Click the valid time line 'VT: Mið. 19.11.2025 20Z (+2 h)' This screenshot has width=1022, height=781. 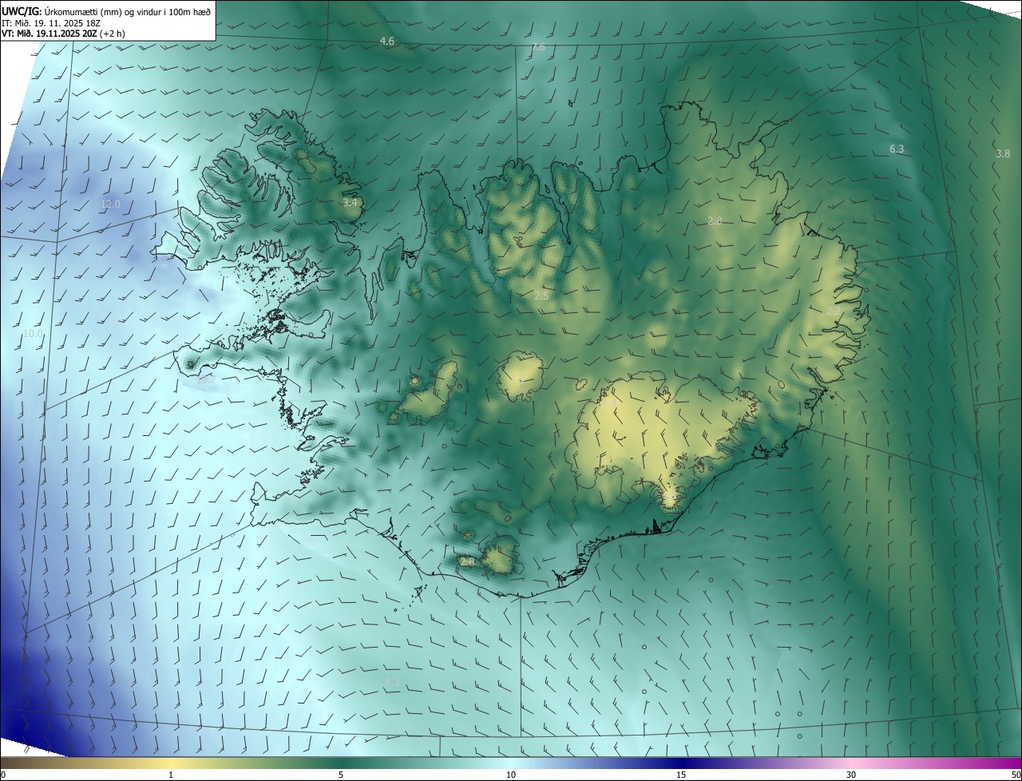click(x=63, y=34)
